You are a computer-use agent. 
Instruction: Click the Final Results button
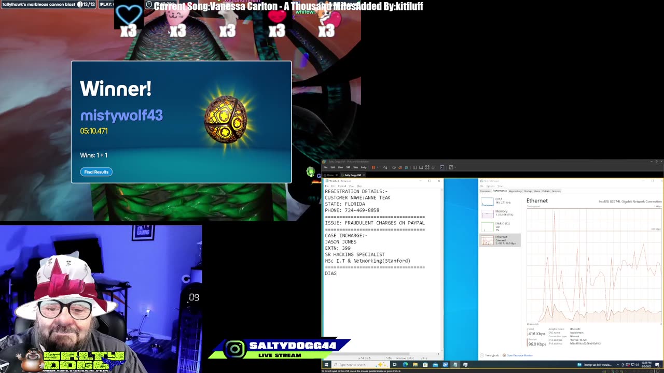tap(96, 172)
